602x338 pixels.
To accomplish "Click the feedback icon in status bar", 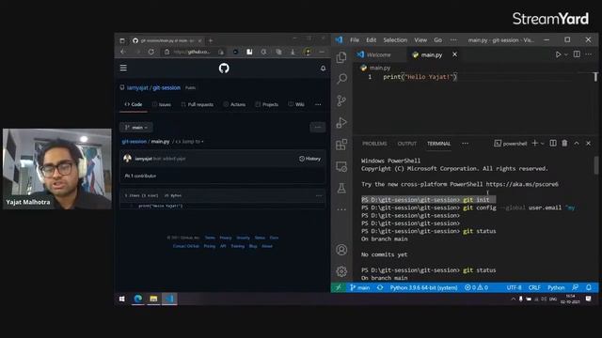I will pos(575,287).
